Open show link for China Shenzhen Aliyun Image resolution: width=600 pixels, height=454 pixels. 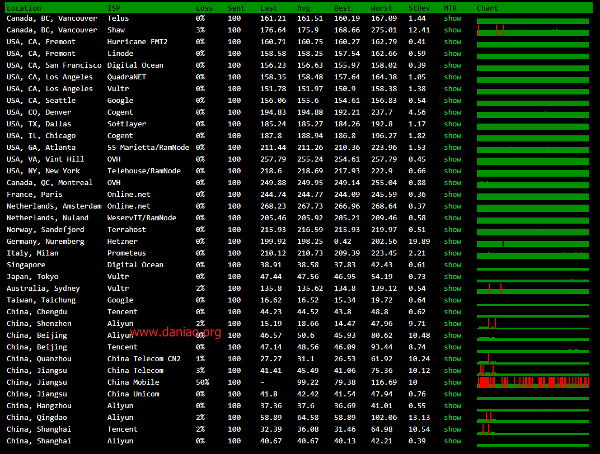[x=452, y=324]
